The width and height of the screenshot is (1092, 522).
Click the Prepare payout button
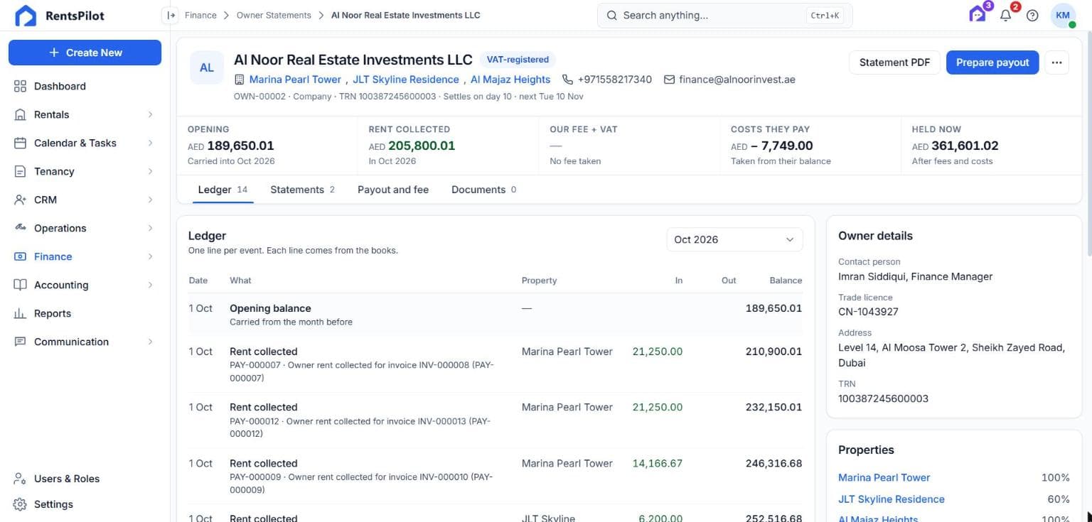pos(992,62)
